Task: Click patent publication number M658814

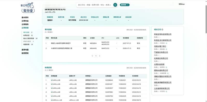Action: (x=93, y=43)
